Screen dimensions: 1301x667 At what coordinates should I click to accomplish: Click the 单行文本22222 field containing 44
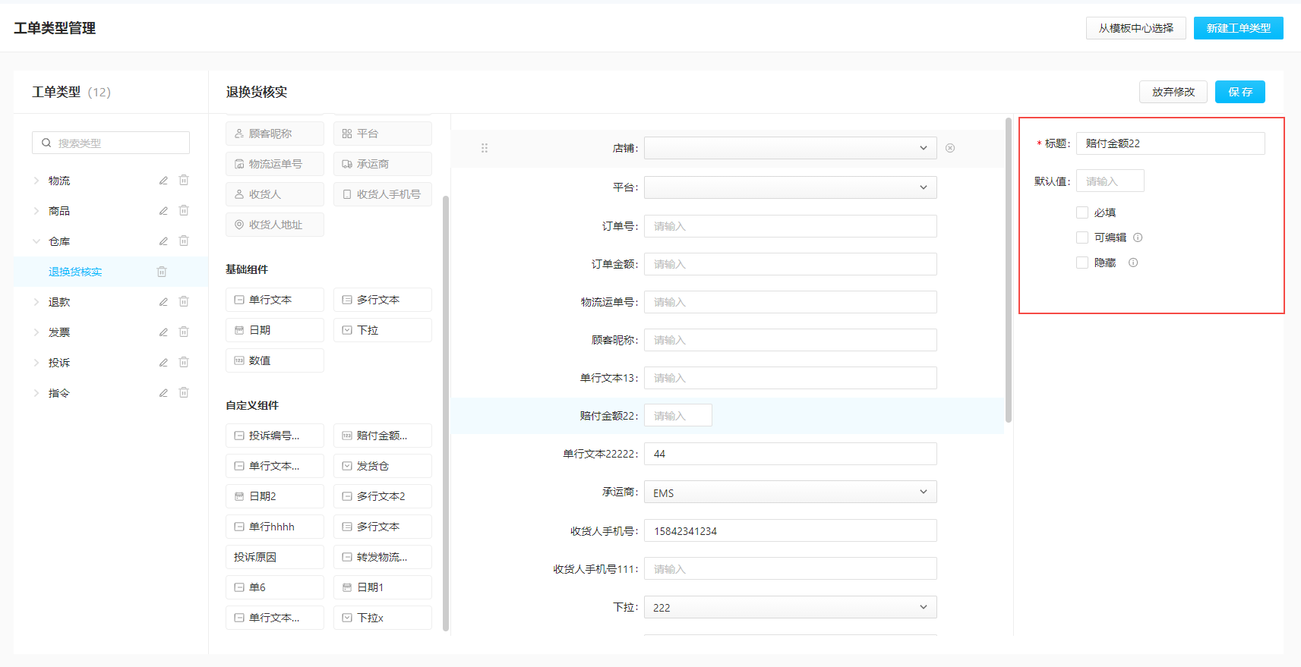791,454
